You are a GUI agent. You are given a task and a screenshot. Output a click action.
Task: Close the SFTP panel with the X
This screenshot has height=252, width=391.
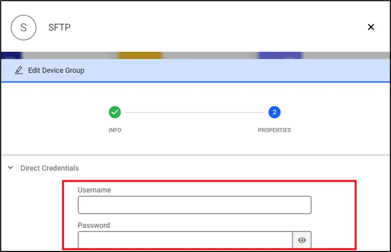click(x=371, y=27)
